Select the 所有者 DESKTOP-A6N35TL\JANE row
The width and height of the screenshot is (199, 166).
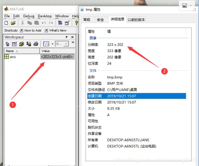(137, 140)
